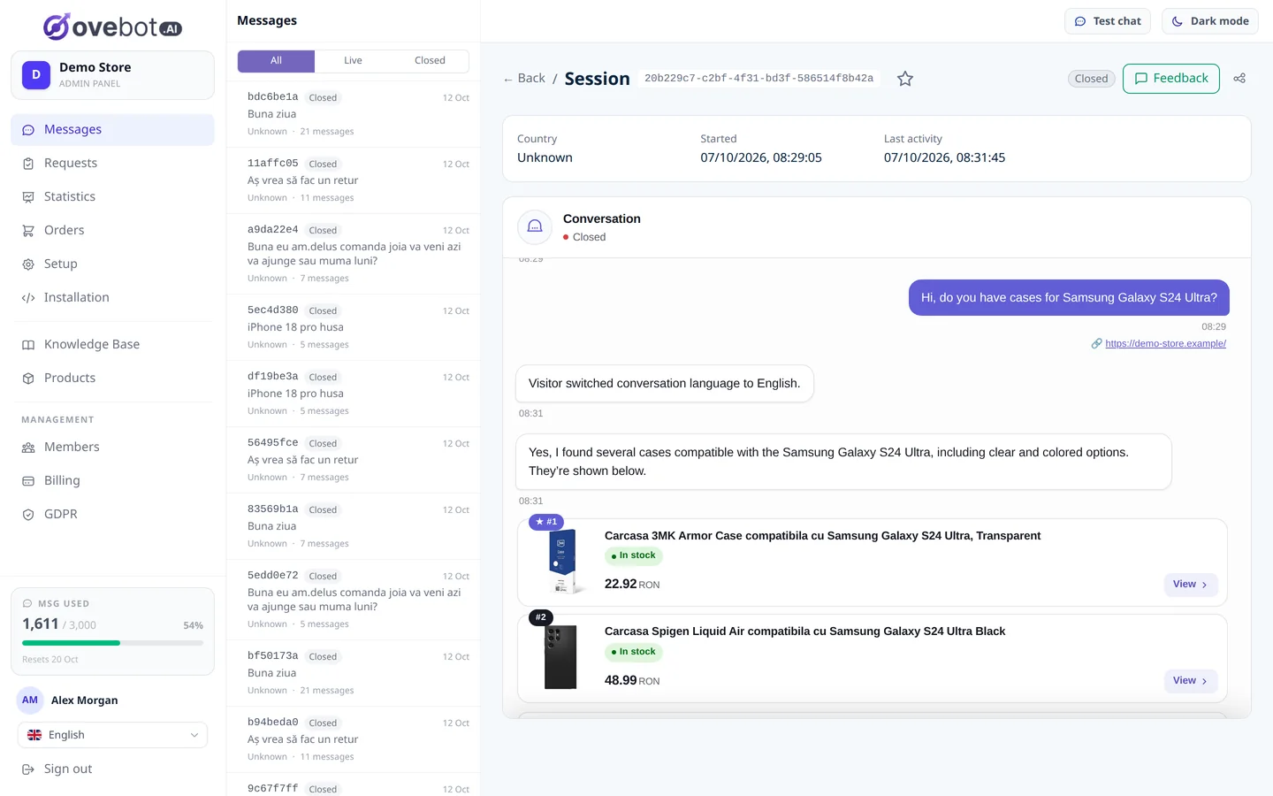Click the Orders cart icon
Image resolution: width=1273 pixels, height=796 pixels.
pos(28,231)
